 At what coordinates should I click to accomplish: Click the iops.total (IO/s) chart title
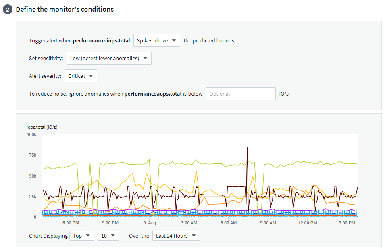(x=42, y=127)
